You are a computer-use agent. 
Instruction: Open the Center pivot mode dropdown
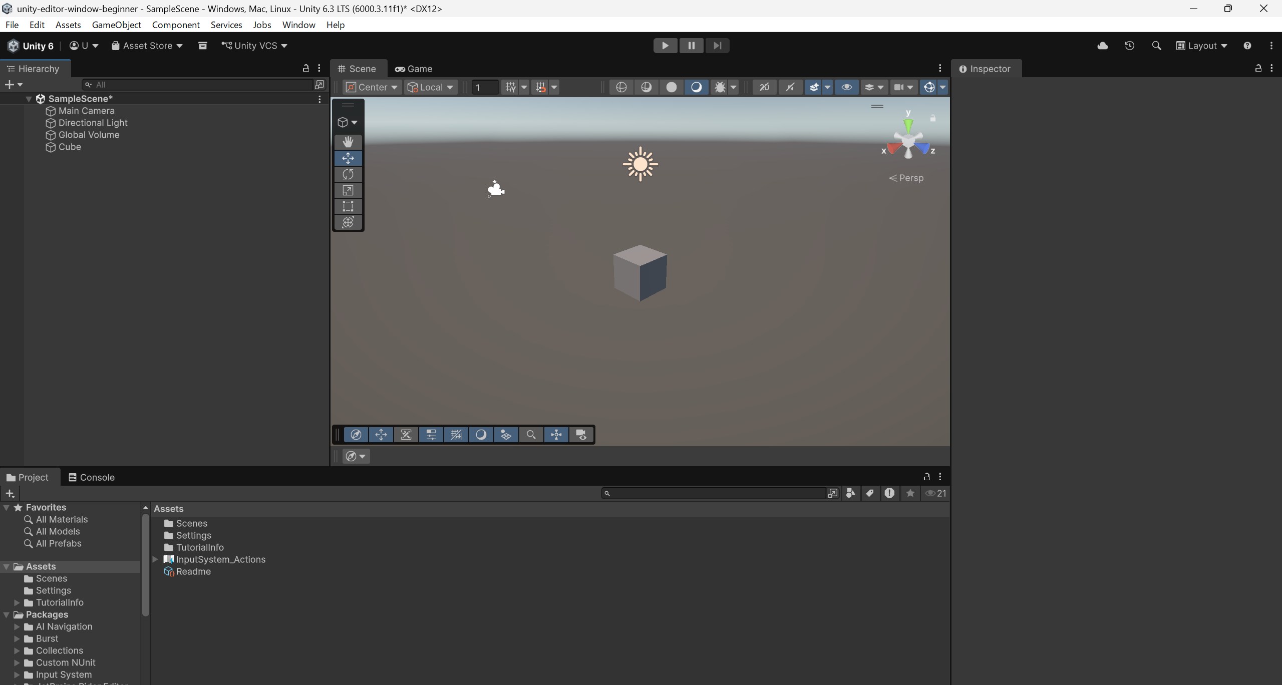[x=372, y=87]
